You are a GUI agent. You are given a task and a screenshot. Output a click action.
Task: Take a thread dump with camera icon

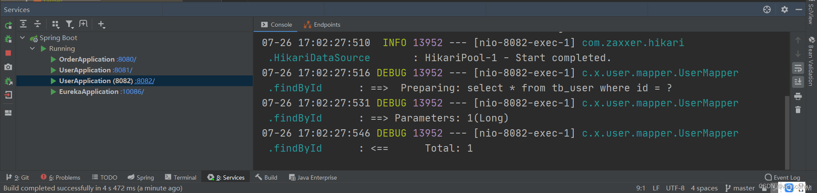click(8, 67)
